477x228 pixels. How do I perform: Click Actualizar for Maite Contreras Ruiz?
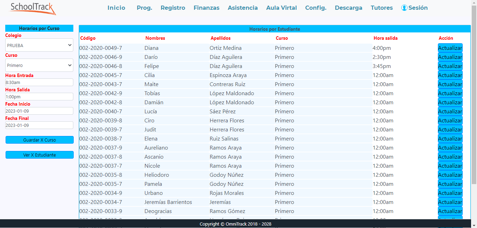pos(450,84)
